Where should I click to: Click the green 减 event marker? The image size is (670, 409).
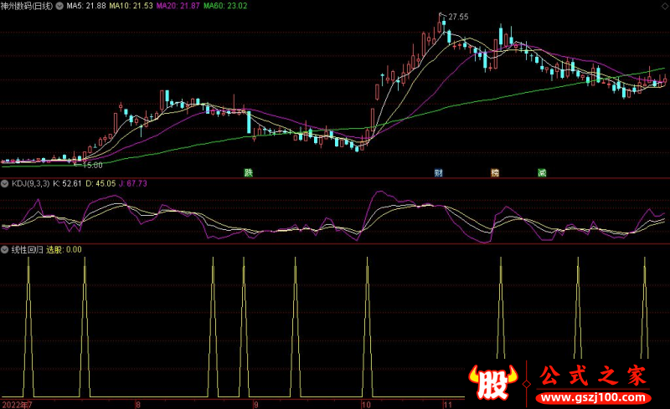click(542, 173)
